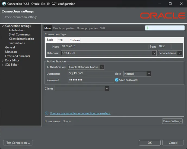The width and height of the screenshot is (187, 149).
Task: Click the Cancel button
Action: point(173,143)
